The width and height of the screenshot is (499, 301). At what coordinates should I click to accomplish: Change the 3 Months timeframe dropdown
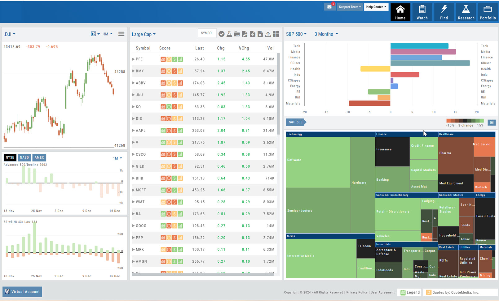pos(326,34)
